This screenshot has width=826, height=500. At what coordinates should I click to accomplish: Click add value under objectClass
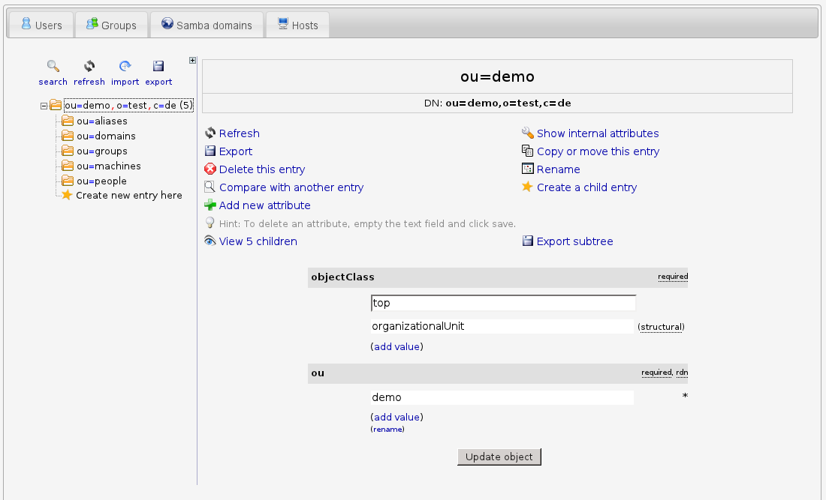[x=396, y=346]
